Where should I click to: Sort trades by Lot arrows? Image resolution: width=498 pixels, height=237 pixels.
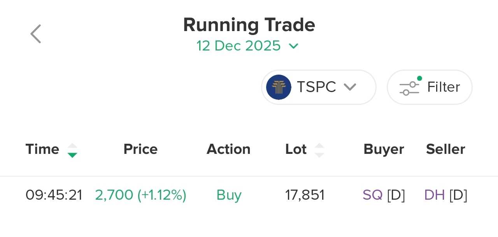tap(319, 150)
